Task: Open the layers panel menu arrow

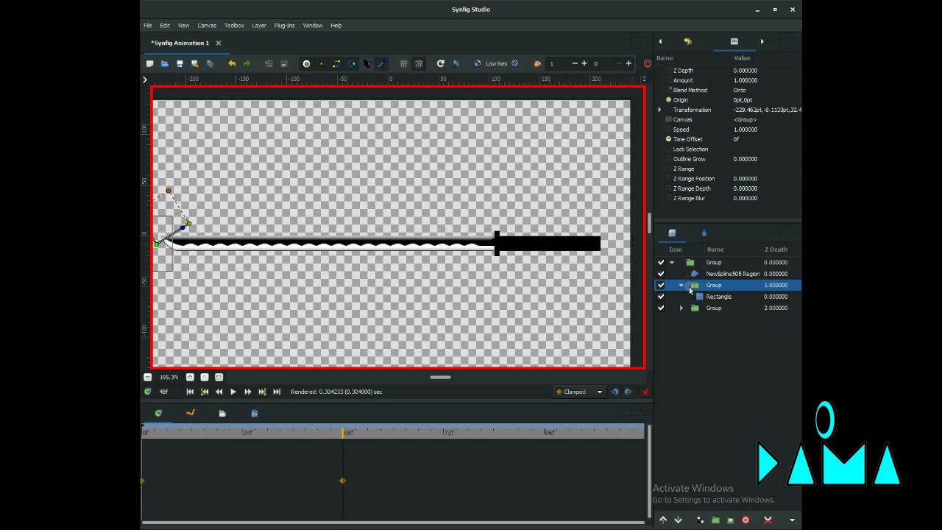Action: [792, 520]
